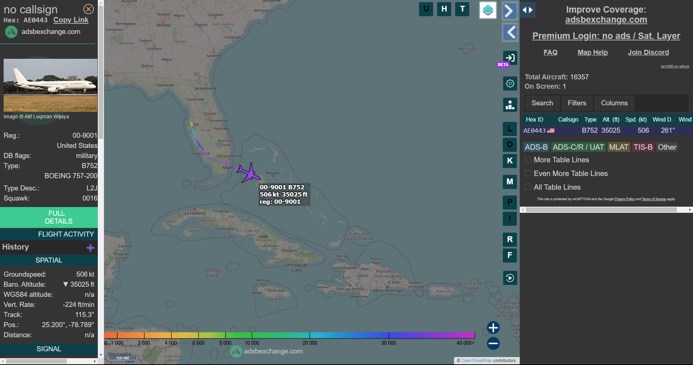Click the M map button
The image size is (693, 365).
510,182
